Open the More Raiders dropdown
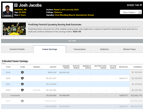The width and height of the screenshot is (143, 110). pos(131,12)
